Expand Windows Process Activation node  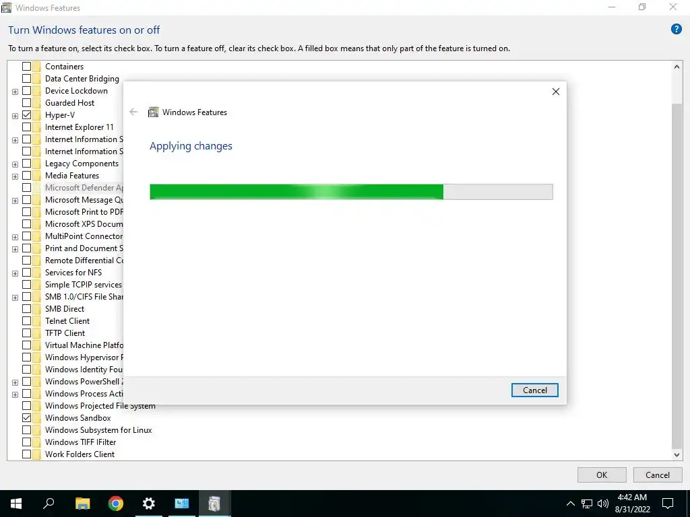click(15, 394)
